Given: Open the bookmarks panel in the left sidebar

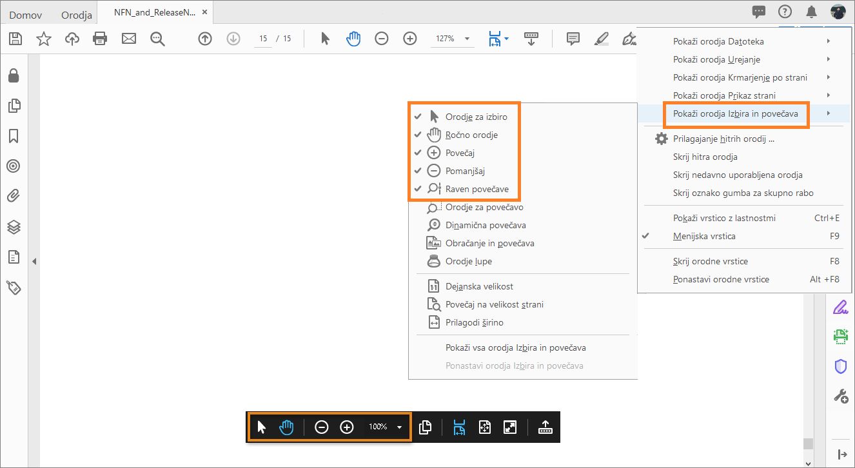Looking at the screenshot, I should tap(14, 136).
